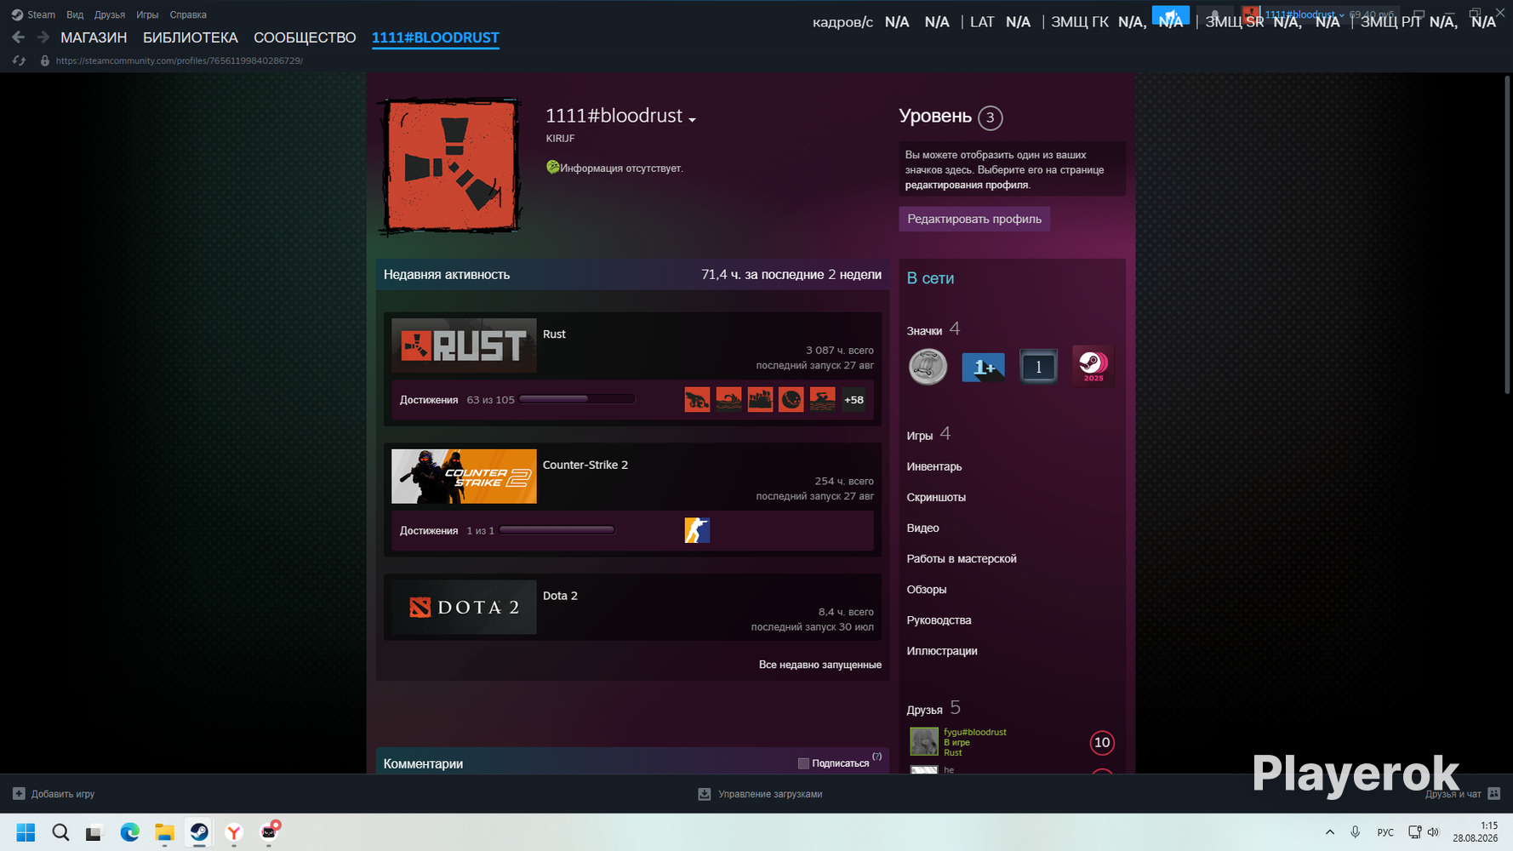The width and height of the screenshot is (1513, 851).
Task: Open the Значки 4 badges heading
Action: 933,329
